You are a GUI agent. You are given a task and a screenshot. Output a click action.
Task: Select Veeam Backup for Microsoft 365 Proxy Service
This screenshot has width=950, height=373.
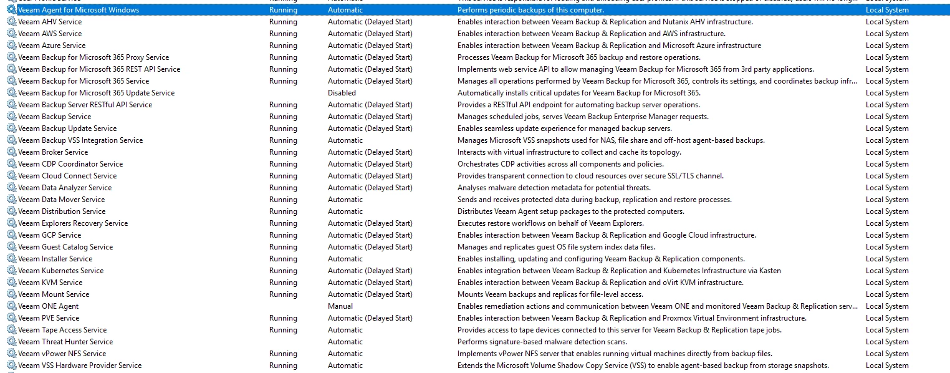(x=94, y=57)
